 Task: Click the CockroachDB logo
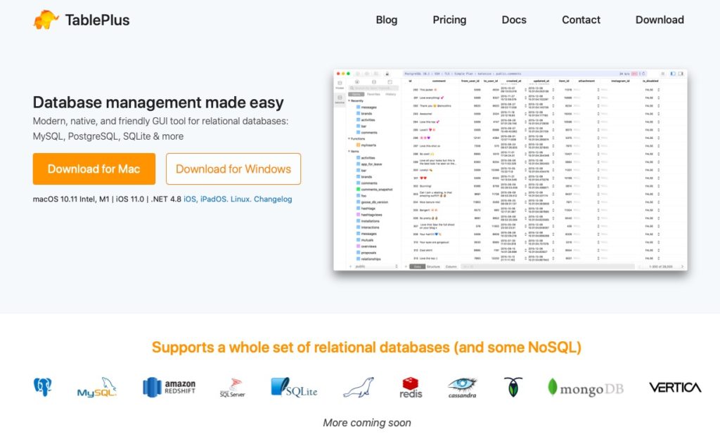513,387
